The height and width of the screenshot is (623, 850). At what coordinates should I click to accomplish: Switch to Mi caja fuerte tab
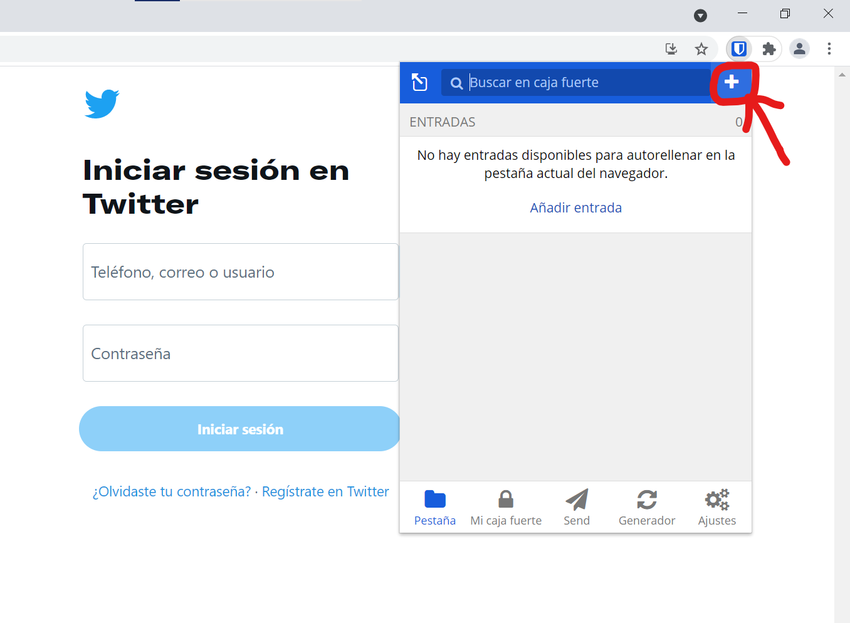506,508
